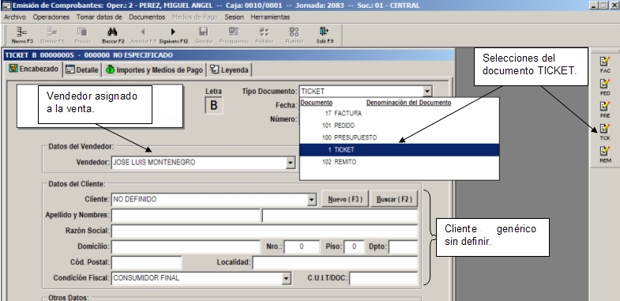This screenshot has height=301, width=620.
Task: Open the Herramientas menu
Action: coord(270,17)
